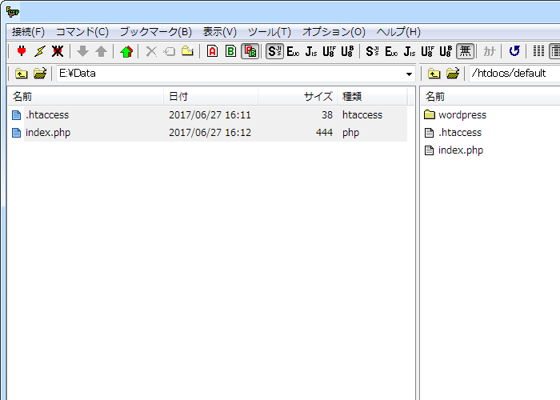Image resolution: width=560 pixels, height=400 pixels.
Task: Click the create folder toolbar icon
Action: (x=187, y=51)
